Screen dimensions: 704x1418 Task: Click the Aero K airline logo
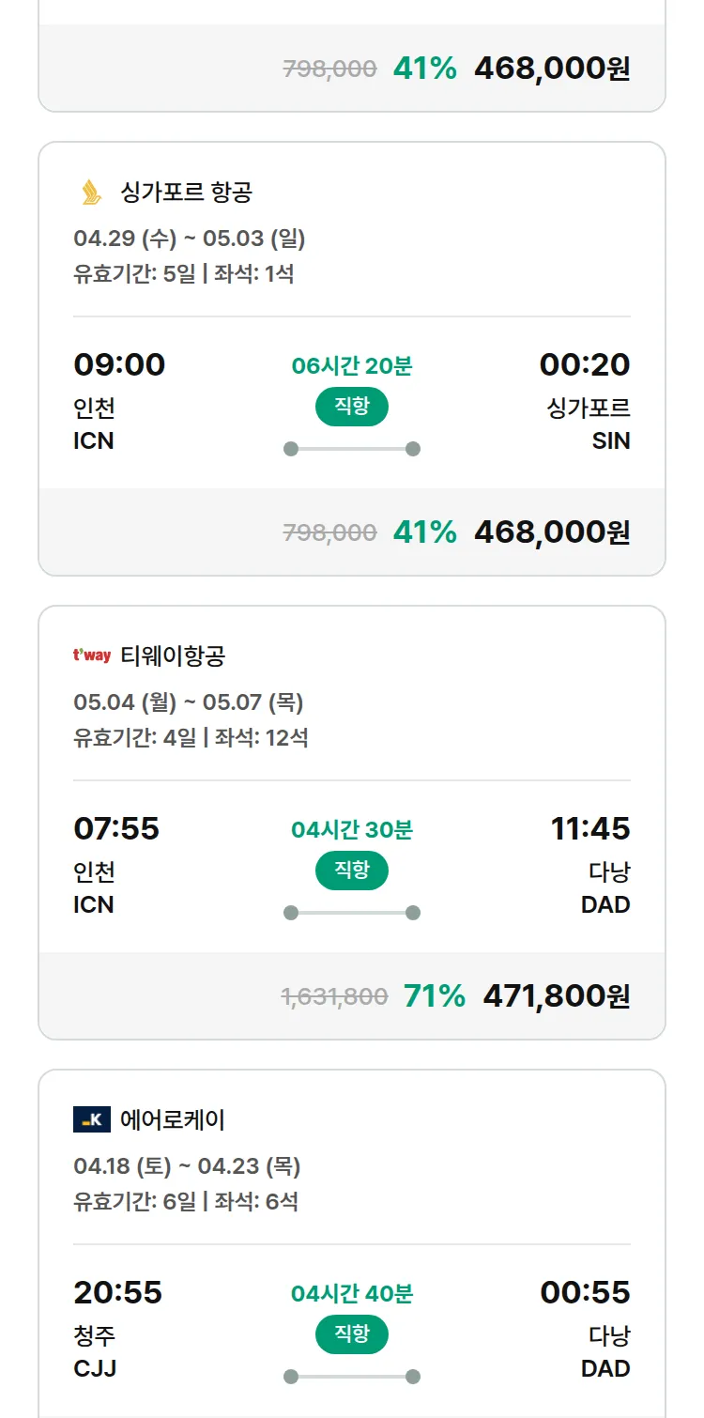pyautogui.click(x=92, y=1119)
